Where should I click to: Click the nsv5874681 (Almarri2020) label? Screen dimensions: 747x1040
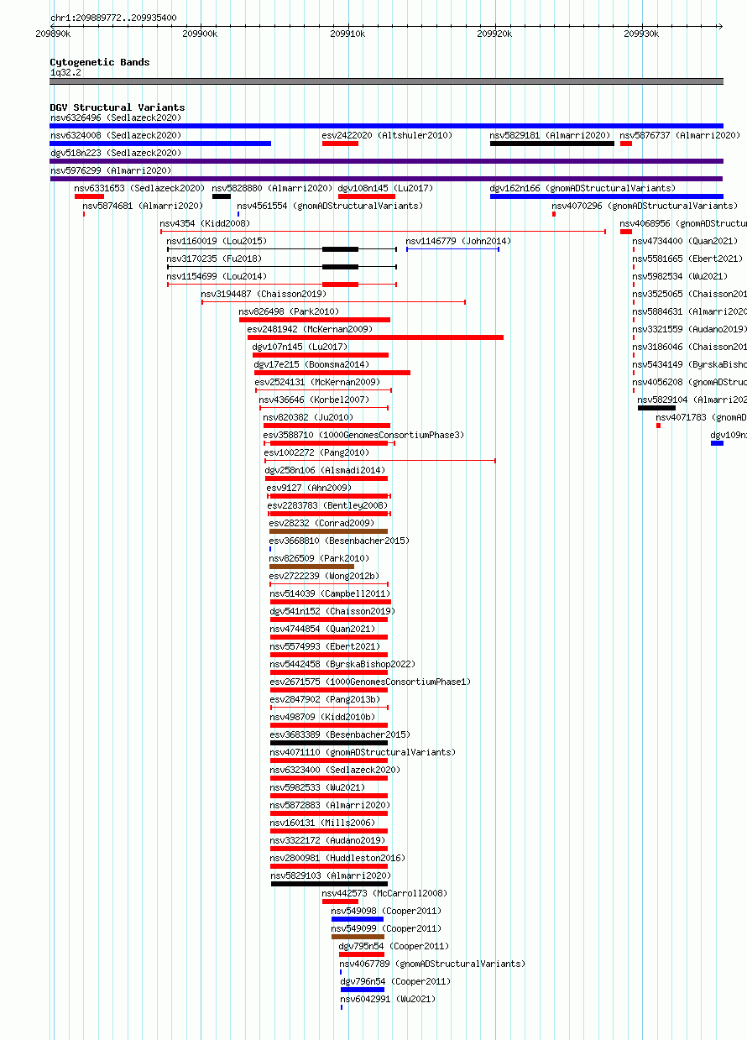click(143, 206)
